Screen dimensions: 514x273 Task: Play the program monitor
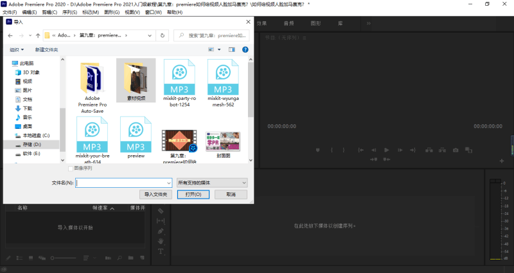387,150
